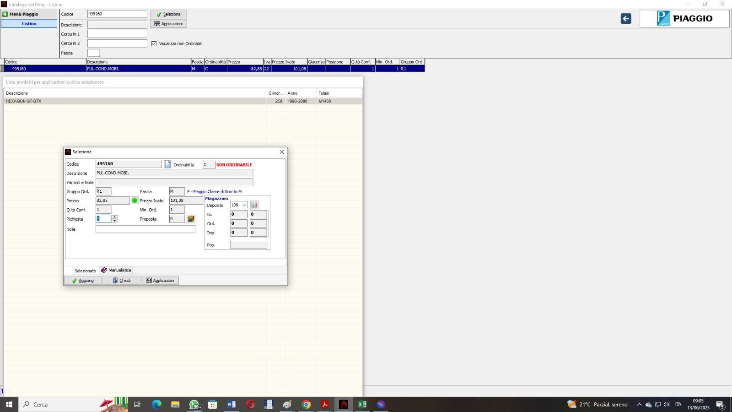Expand the Deposito dropdown

tap(244, 205)
